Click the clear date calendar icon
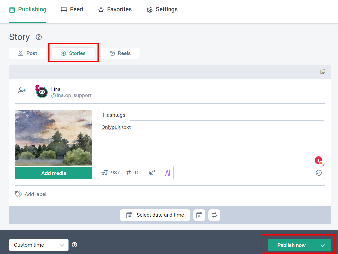Screen dimensions: 338x254 [x=199, y=215]
